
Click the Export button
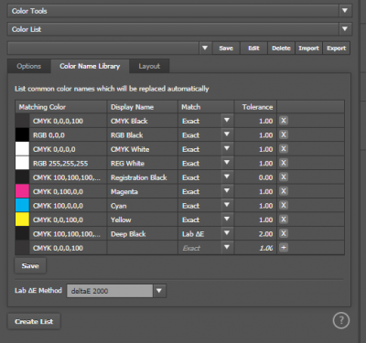tap(337, 48)
